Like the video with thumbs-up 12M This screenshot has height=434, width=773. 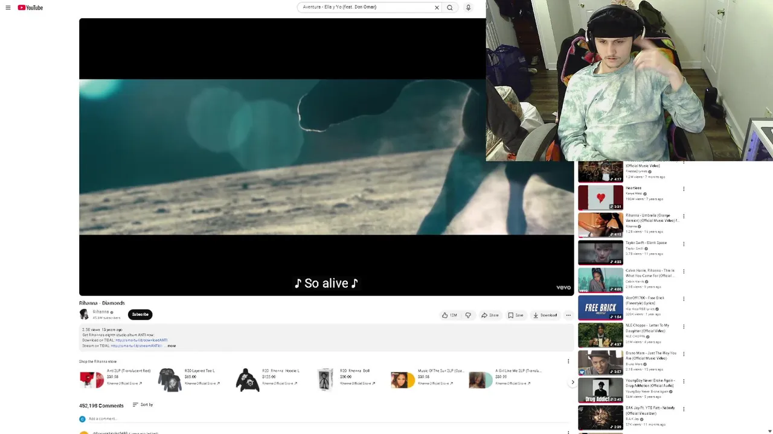[449, 315]
